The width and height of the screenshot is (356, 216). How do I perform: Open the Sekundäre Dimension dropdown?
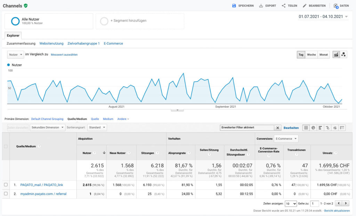tap(48, 127)
